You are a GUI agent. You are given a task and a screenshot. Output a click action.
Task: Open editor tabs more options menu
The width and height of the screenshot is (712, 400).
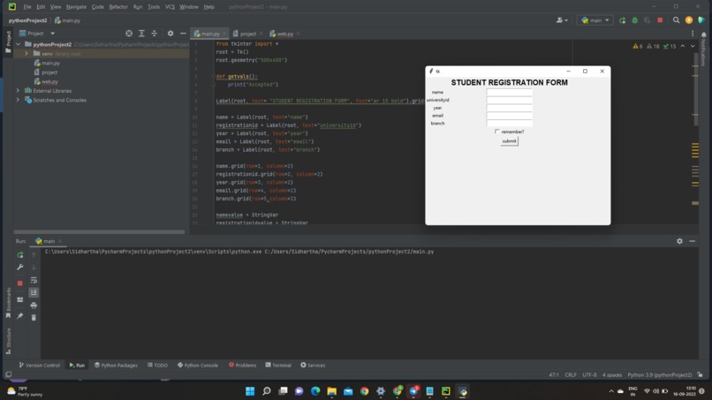pyautogui.click(x=693, y=34)
